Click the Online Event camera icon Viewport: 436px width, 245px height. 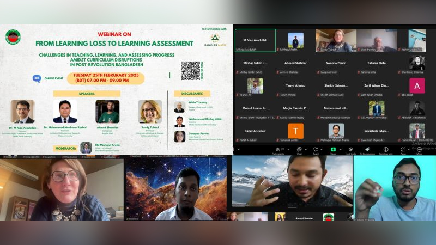point(37,78)
